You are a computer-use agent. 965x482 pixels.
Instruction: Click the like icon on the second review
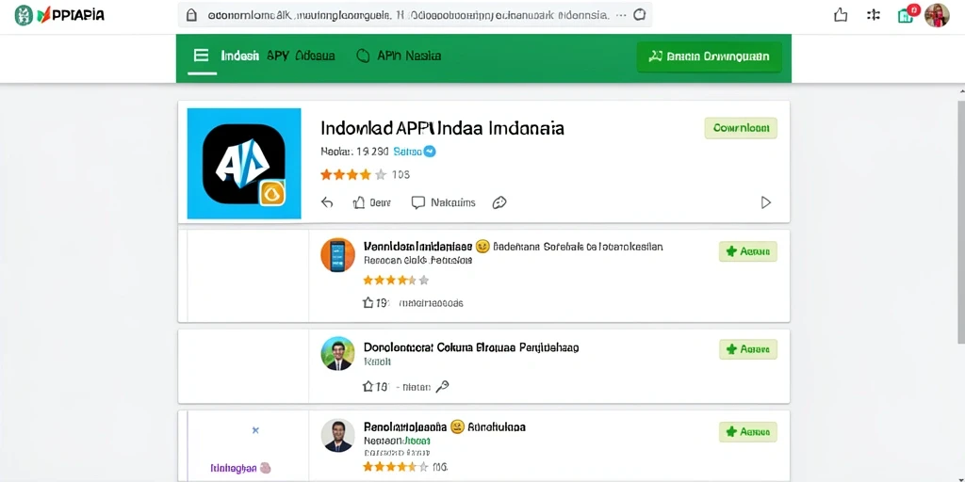tap(368, 387)
